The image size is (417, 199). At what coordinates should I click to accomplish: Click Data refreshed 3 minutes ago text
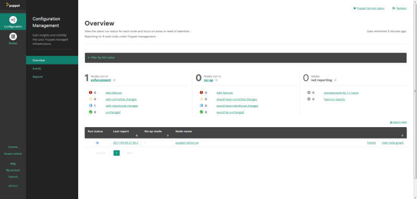[x=387, y=31]
